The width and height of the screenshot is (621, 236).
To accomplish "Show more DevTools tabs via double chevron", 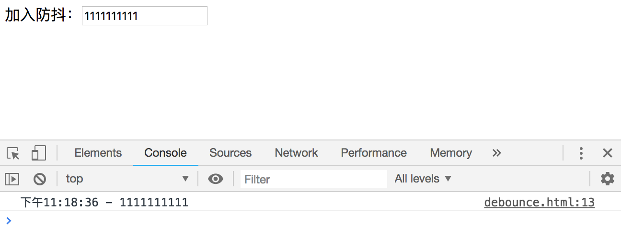I will click(x=497, y=153).
